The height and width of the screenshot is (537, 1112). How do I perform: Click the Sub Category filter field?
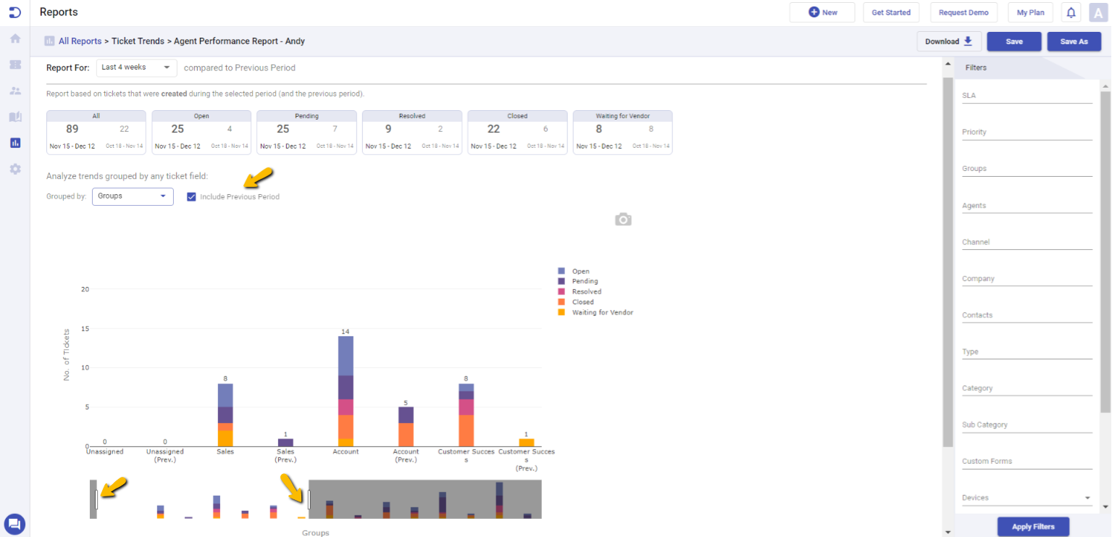[x=1027, y=425]
